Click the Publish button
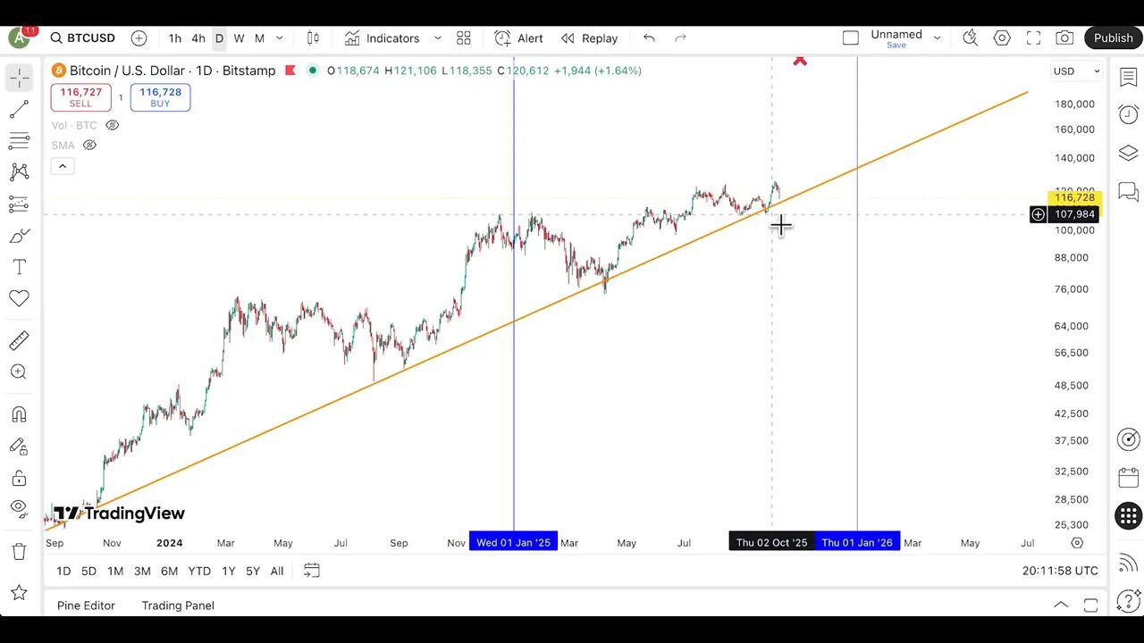Viewport: 1144px width, 643px height. coord(1113,38)
